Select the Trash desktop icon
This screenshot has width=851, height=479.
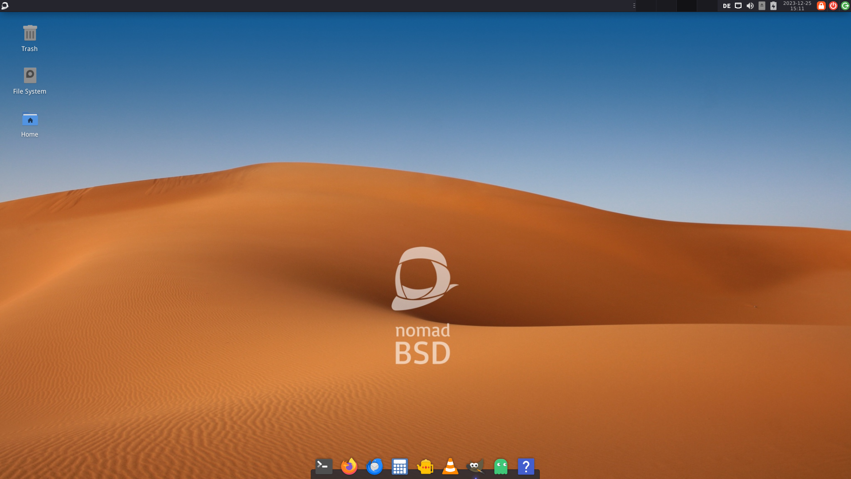[x=30, y=34]
